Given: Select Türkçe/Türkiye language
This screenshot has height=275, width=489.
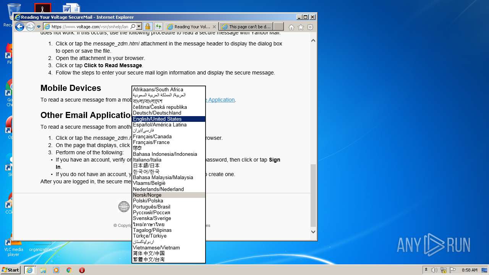Looking at the screenshot, I should 168,236.
